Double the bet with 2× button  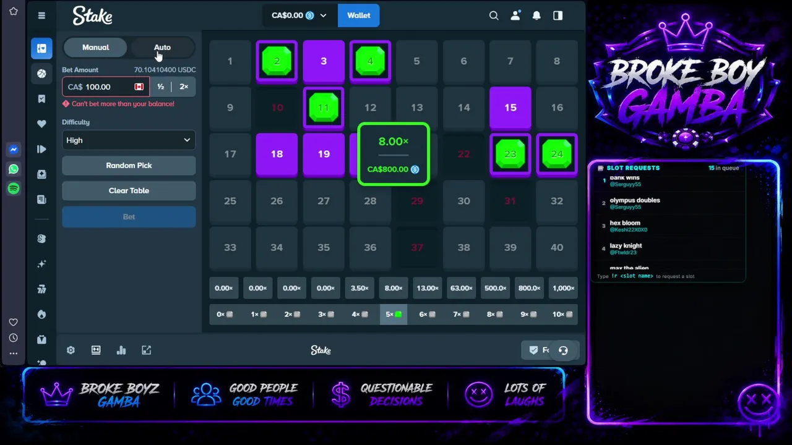184,87
